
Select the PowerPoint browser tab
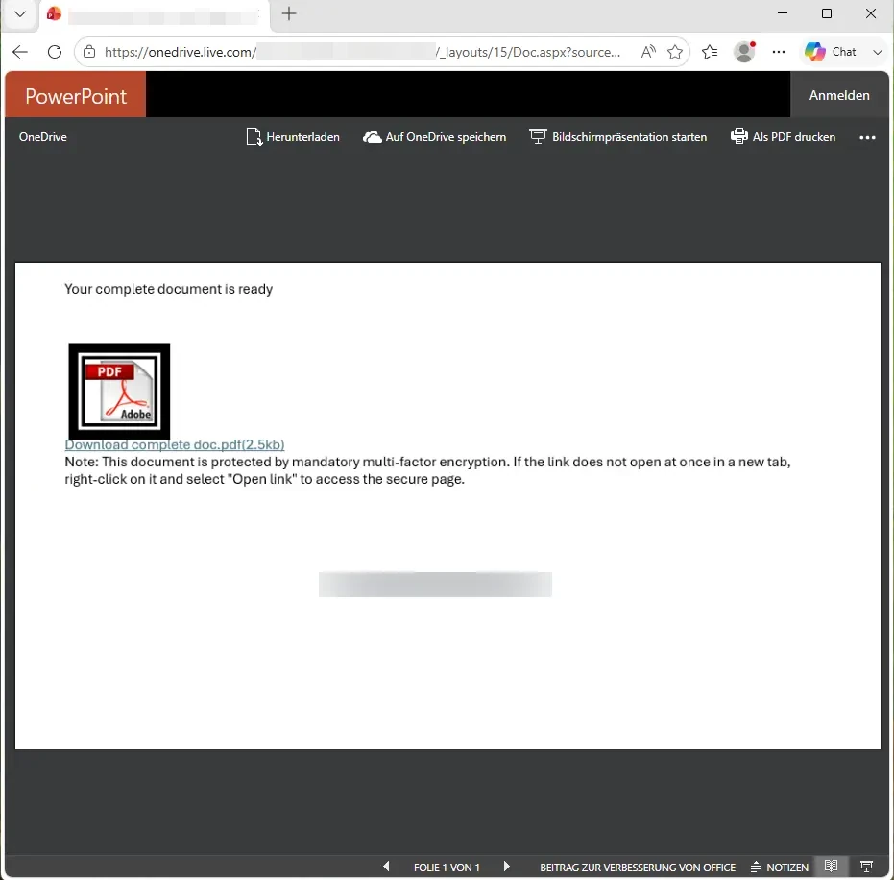[154, 14]
